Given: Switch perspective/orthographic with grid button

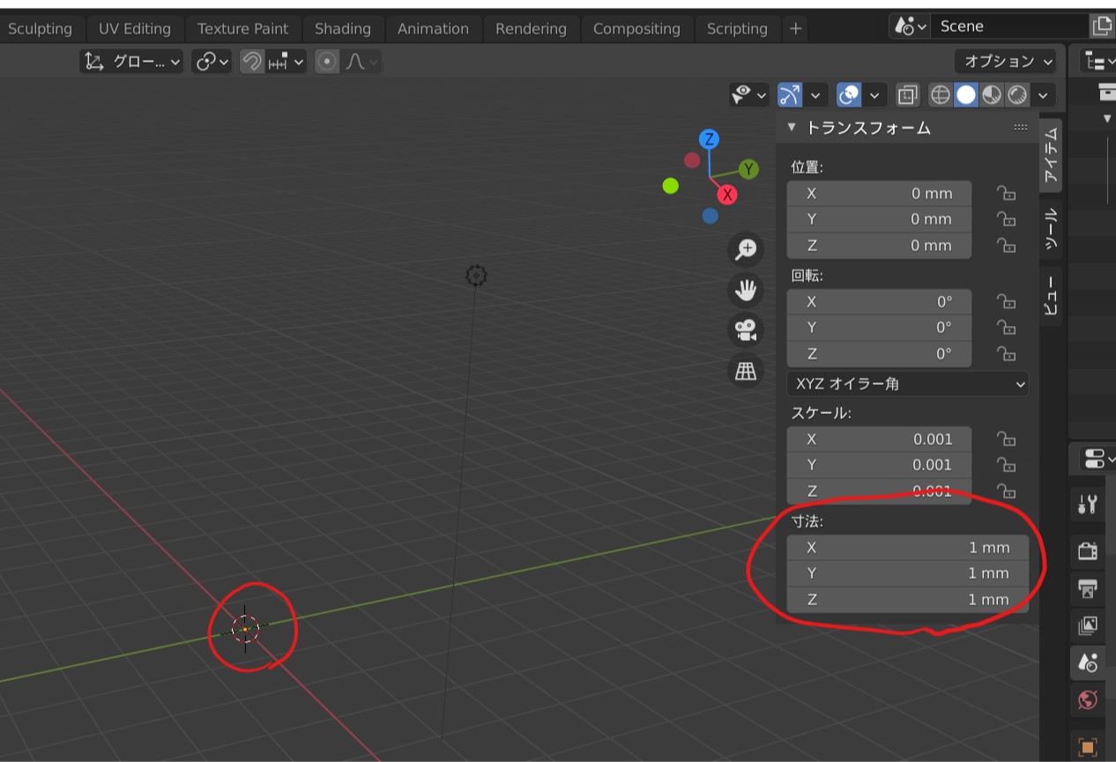Looking at the screenshot, I should (746, 370).
